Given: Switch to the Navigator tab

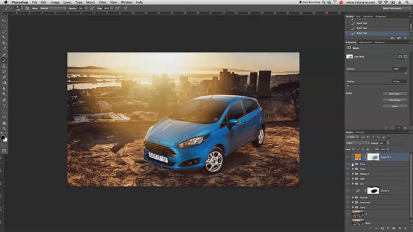Looking at the screenshot, I should pos(380,43).
